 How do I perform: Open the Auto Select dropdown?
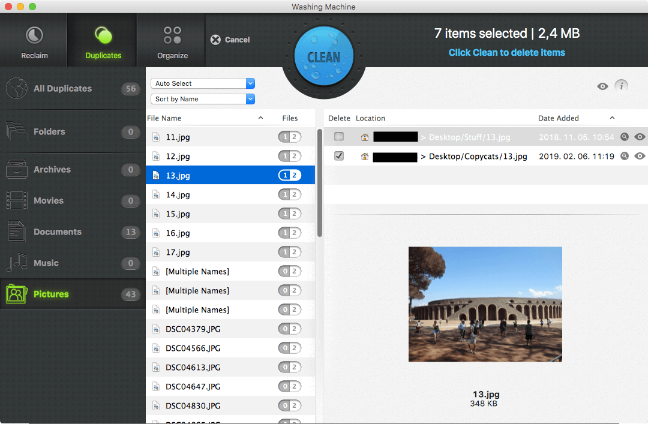(x=203, y=83)
